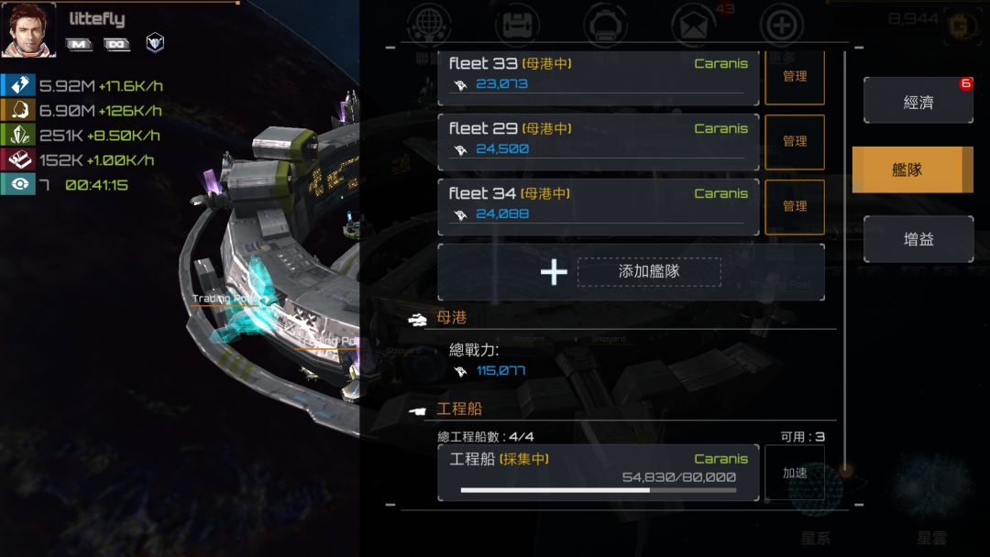Tap the globe icon in top bar
Image resolution: width=990 pixels, height=557 pixels.
(429, 26)
